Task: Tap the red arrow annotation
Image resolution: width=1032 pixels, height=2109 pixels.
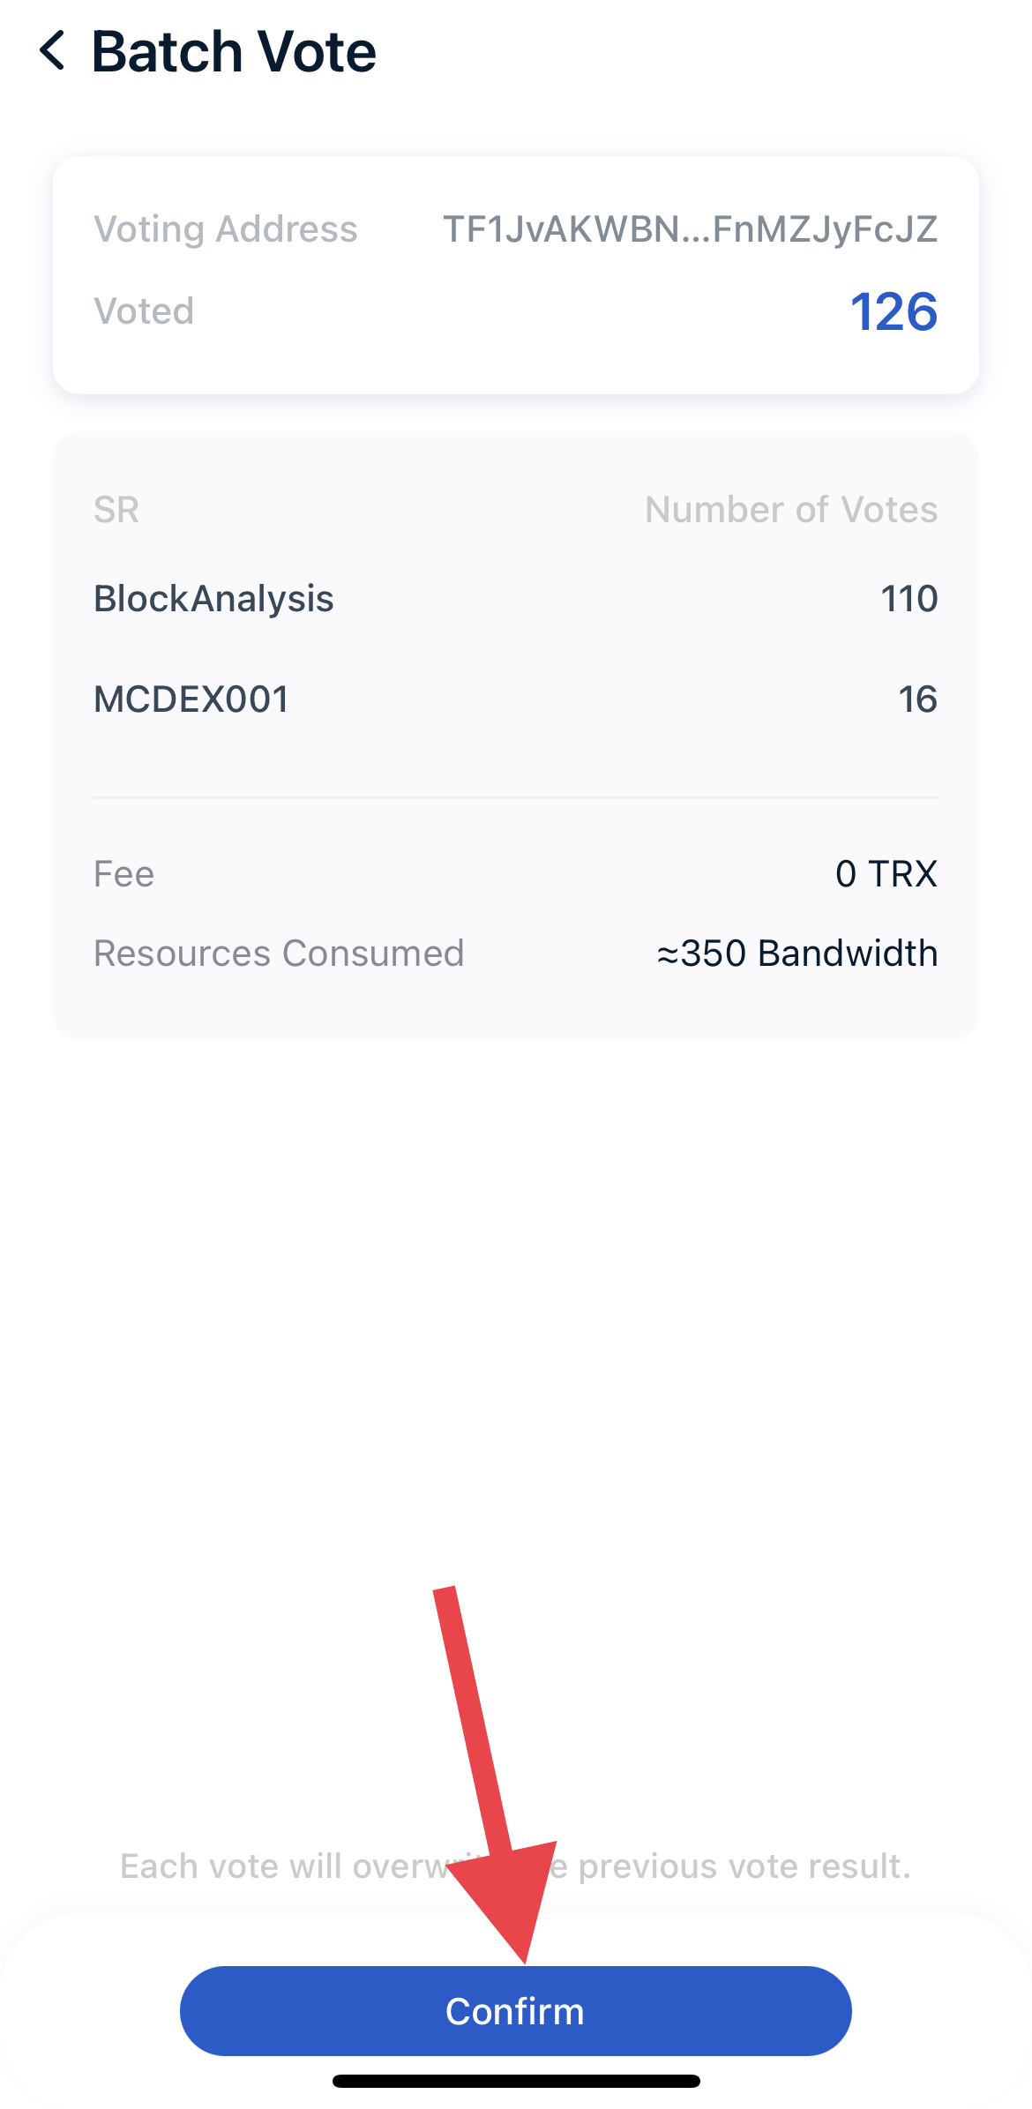Action: pyautogui.click(x=496, y=1773)
